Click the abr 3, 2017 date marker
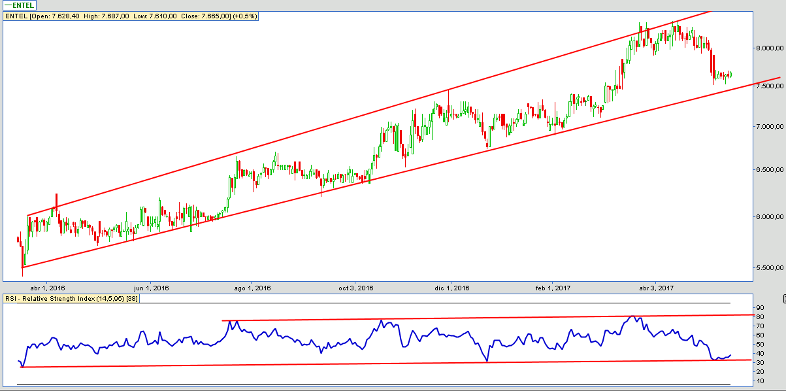 pyautogui.click(x=656, y=288)
